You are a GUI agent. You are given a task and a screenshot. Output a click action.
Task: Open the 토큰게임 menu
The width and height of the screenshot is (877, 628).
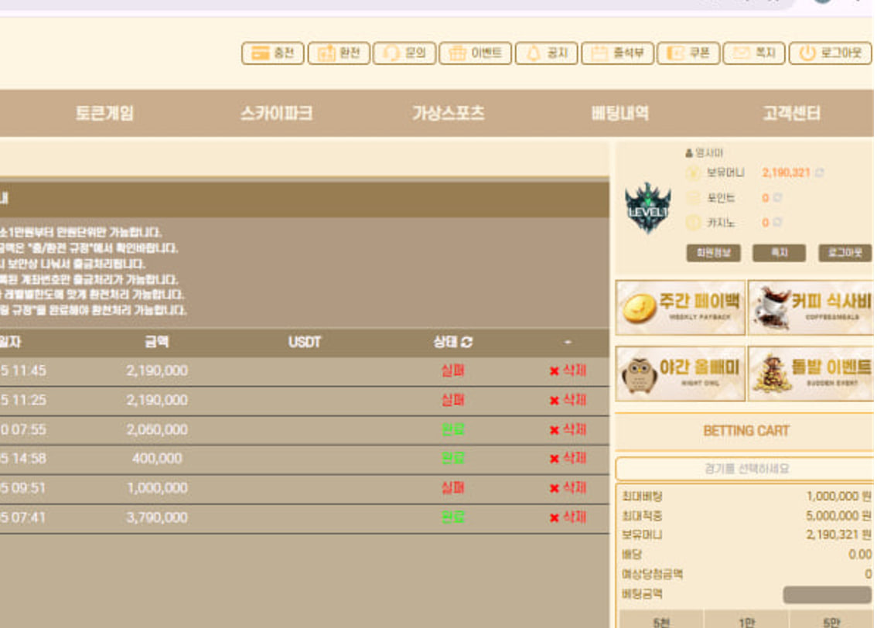pyautogui.click(x=105, y=113)
